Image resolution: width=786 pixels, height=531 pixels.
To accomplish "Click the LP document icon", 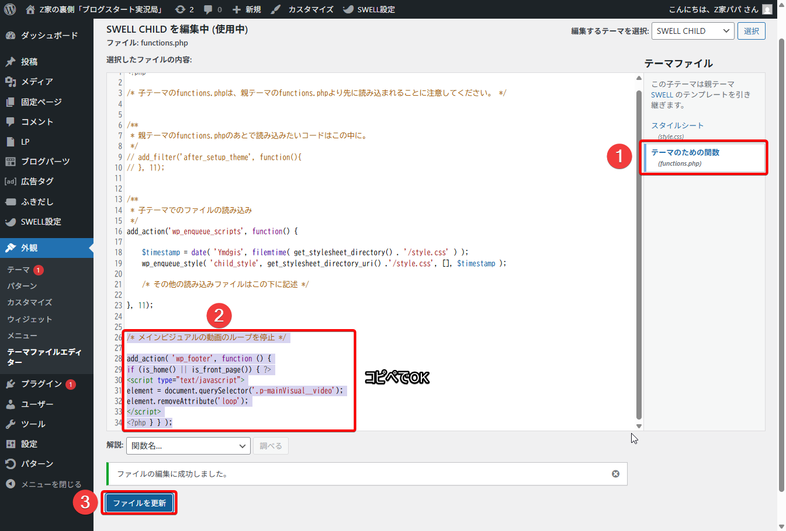I will [11, 142].
